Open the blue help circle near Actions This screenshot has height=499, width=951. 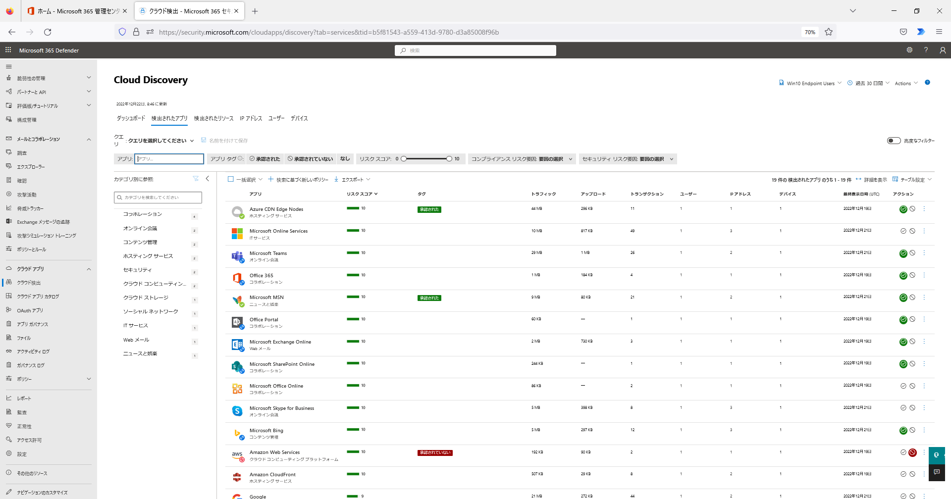(927, 83)
